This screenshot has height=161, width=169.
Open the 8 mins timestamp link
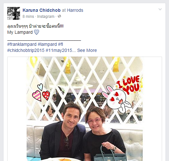pyautogui.click(x=28, y=17)
